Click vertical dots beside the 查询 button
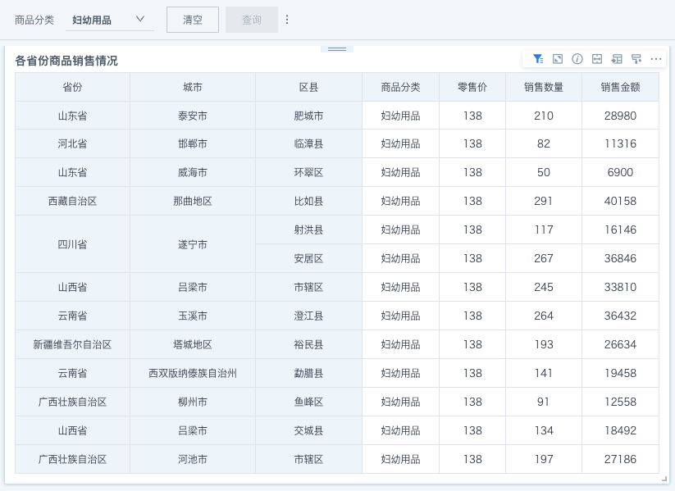Screen dimensions: 675x491 pos(287,20)
